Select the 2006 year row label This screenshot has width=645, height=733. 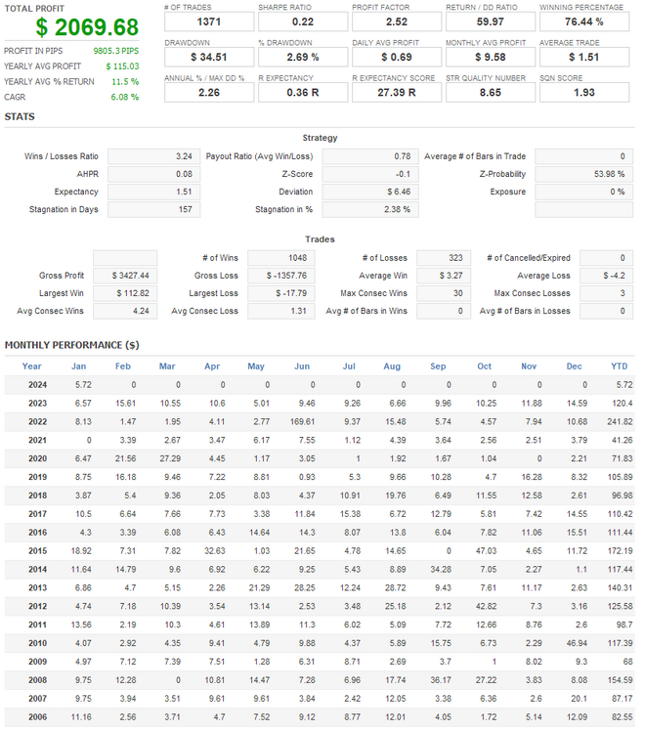tap(37, 717)
